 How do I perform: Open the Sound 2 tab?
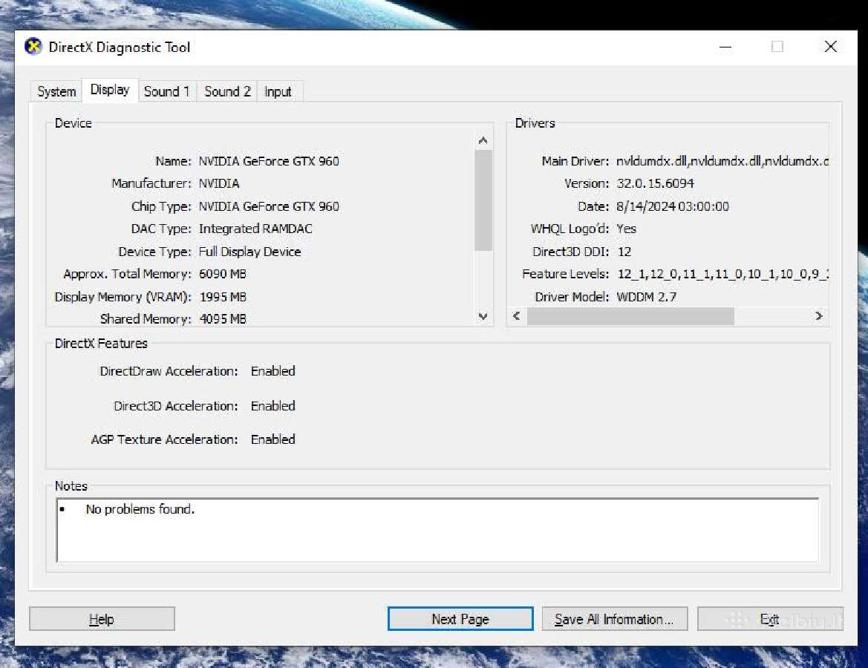(227, 91)
